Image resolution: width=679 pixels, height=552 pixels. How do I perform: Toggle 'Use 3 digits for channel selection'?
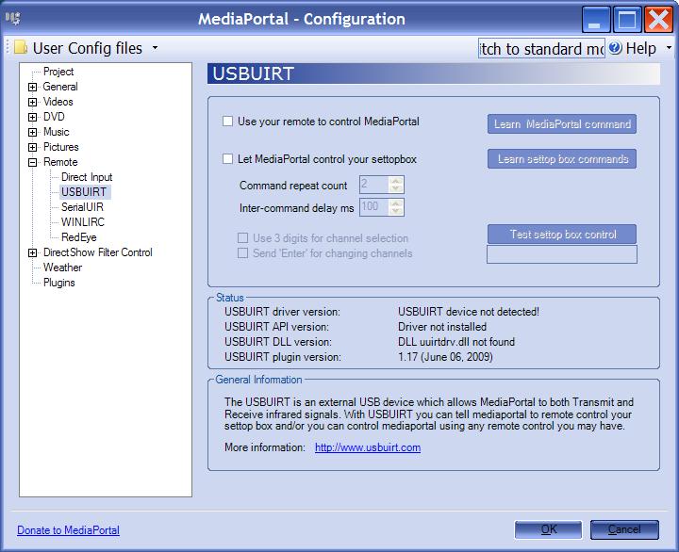click(243, 238)
